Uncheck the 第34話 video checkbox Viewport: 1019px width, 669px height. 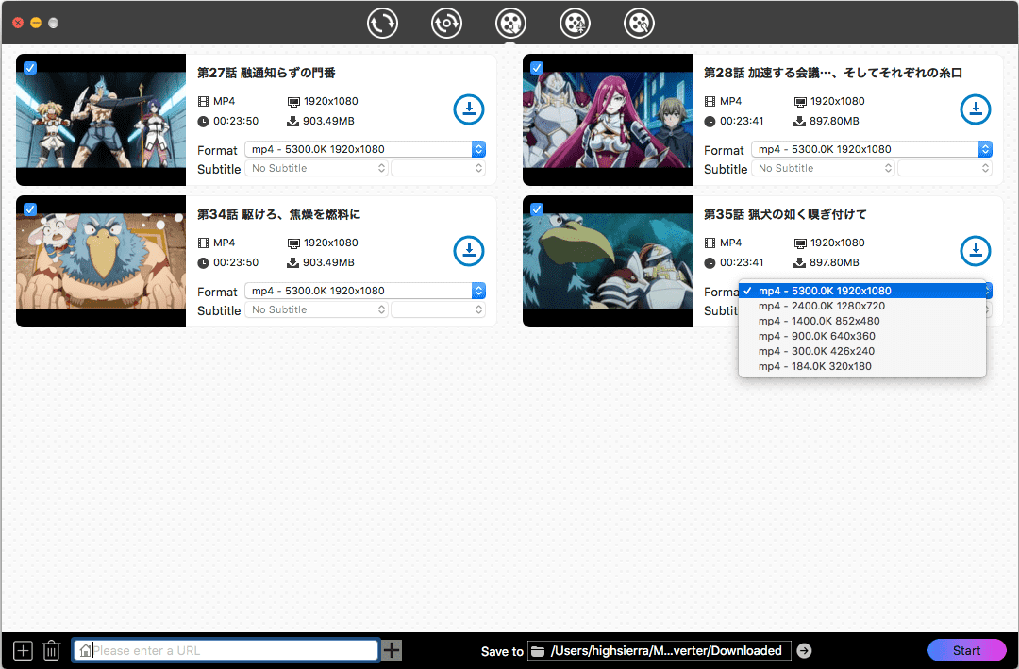(30, 209)
